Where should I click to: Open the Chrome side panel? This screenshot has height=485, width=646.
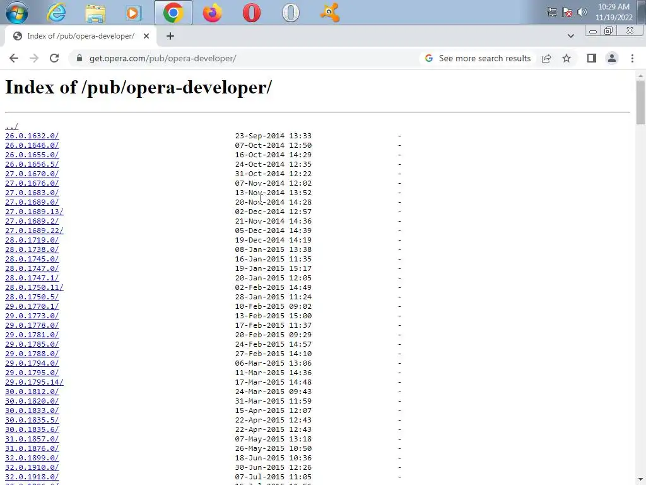pyautogui.click(x=592, y=58)
